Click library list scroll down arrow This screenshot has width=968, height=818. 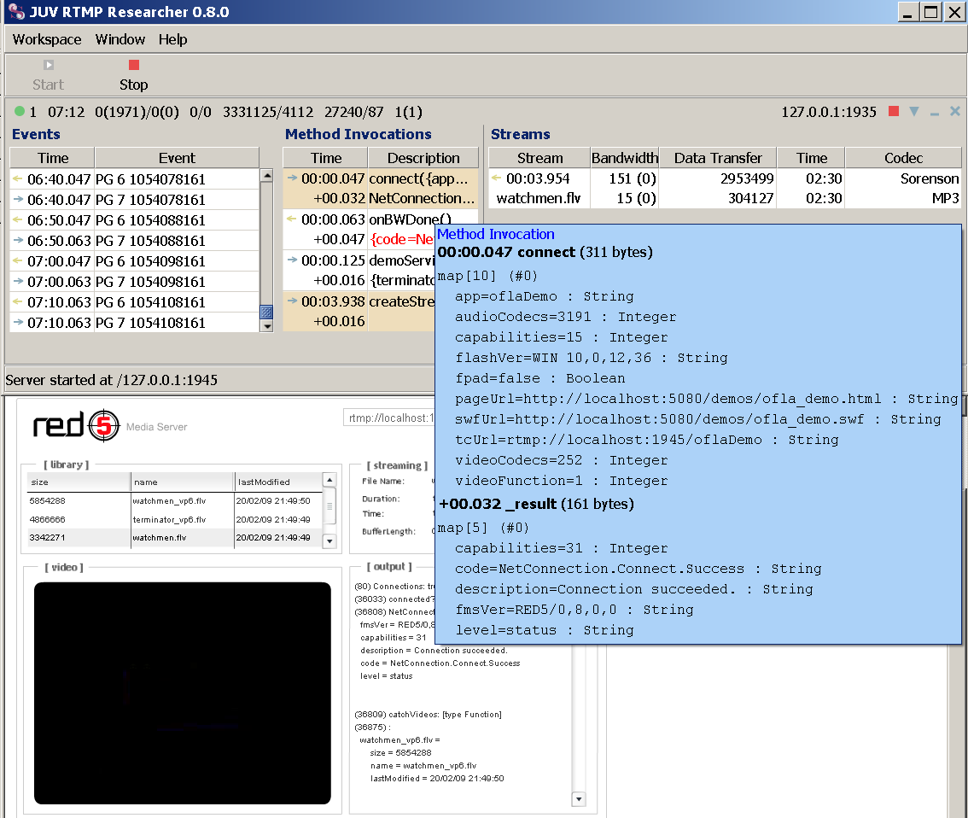(x=329, y=540)
